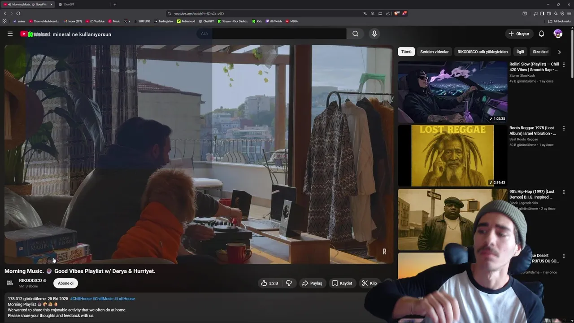The height and width of the screenshot is (323, 574).
Task: Open the YouTube hamburger guide menu
Action: click(x=10, y=34)
